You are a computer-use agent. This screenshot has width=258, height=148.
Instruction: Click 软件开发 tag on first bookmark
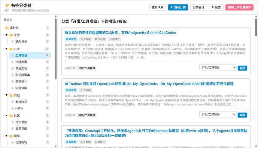click(100, 39)
